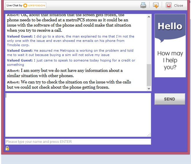This screenshot has width=191, height=164.
Task: Click guest message 'I just came to speak'
Action: click(71, 62)
